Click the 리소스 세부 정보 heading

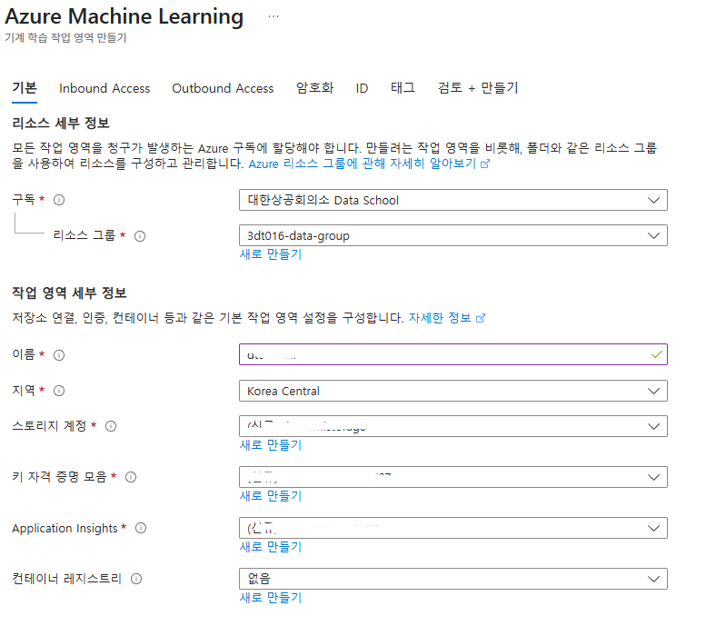(61, 123)
